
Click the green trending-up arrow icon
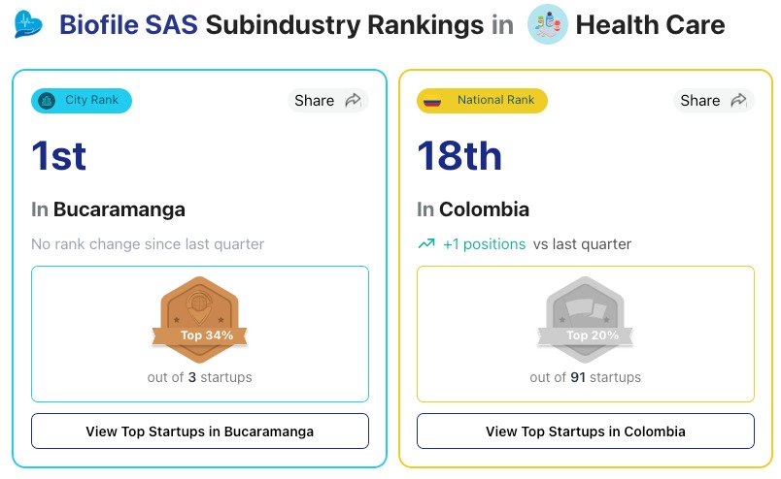click(426, 244)
